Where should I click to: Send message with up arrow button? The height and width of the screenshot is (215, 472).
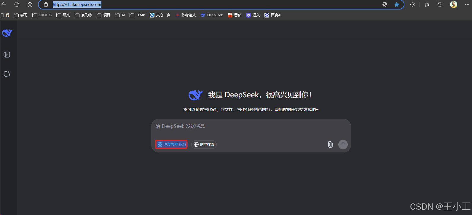(343, 144)
